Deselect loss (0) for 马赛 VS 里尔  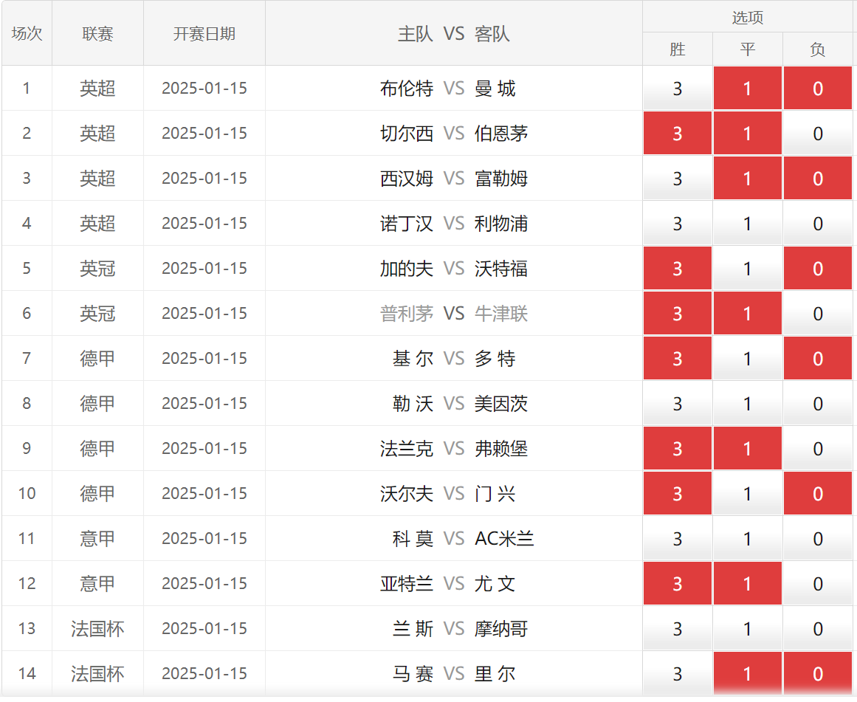(x=818, y=673)
